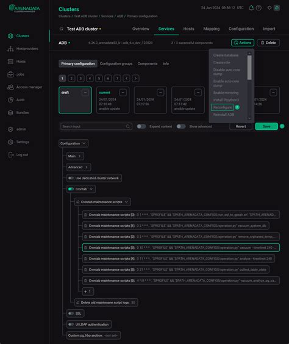Switch to Hosts tab in cluster
The height and width of the screenshot is (344, 289).
[x=189, y=29]
